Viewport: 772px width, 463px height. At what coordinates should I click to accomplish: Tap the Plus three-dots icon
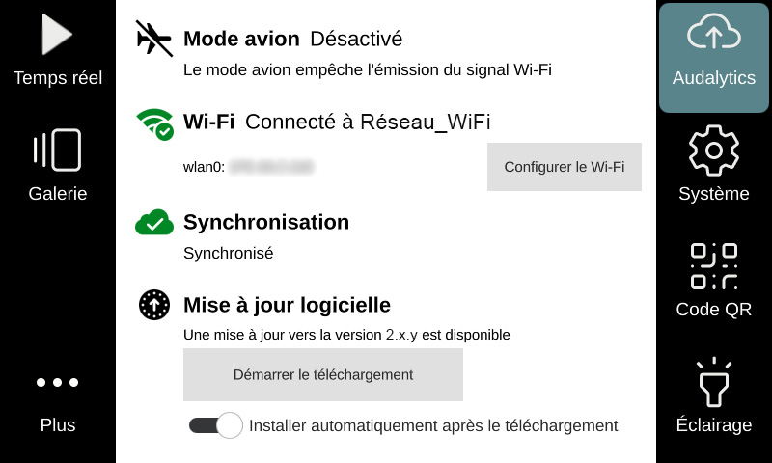[x=57, y=383]
